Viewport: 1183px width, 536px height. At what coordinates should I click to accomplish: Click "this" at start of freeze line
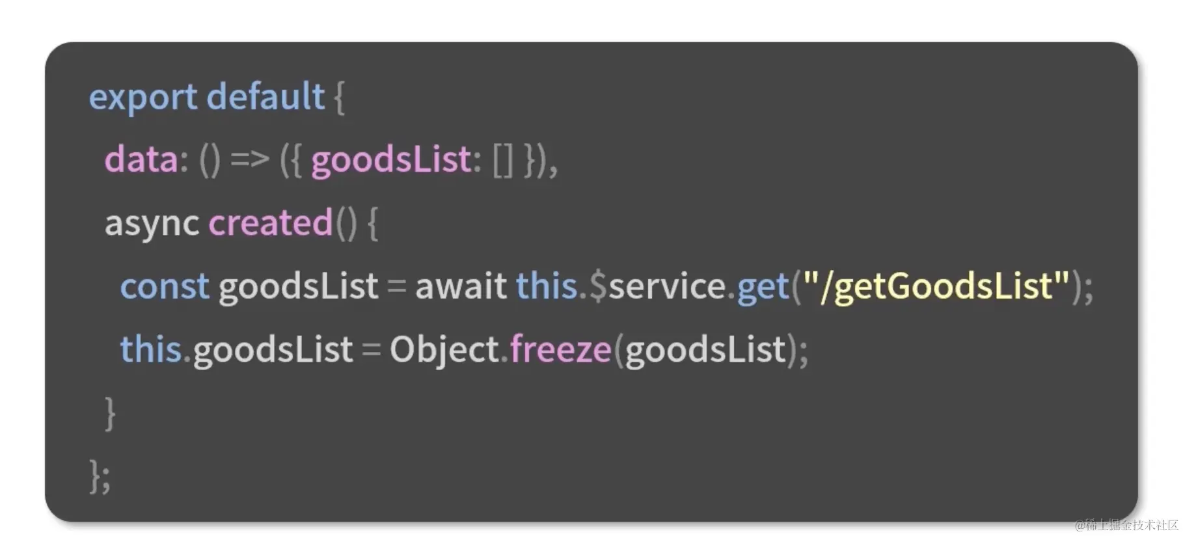[x=151, y=349]
